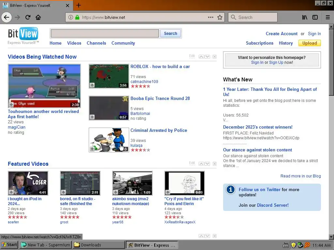Screen dimensions: 334x250
Task: Open Our stance against stolen content post
Action: 257,150
